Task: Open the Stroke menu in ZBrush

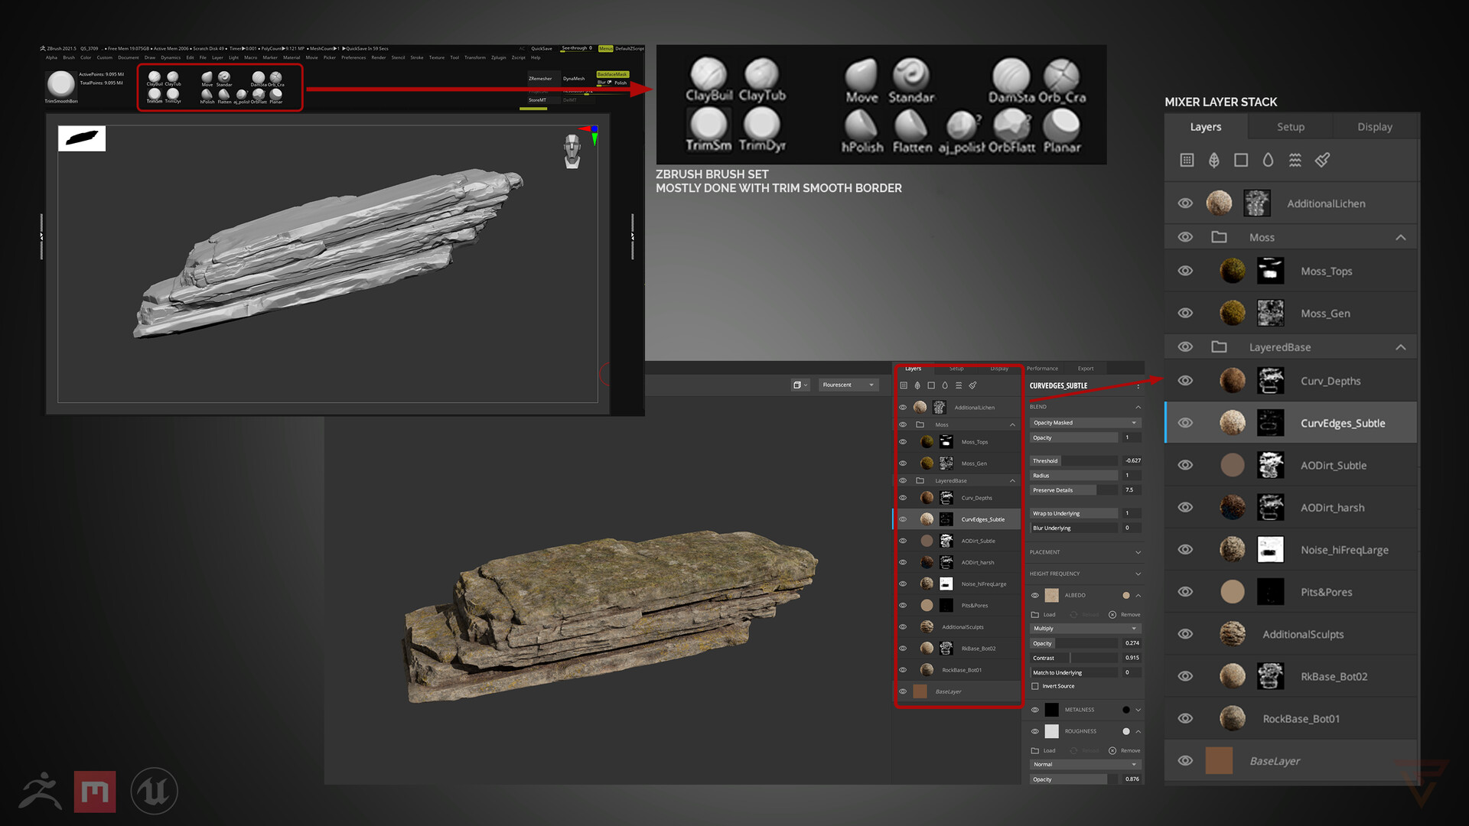Action: pyautogui.click(x=417, y=57)
